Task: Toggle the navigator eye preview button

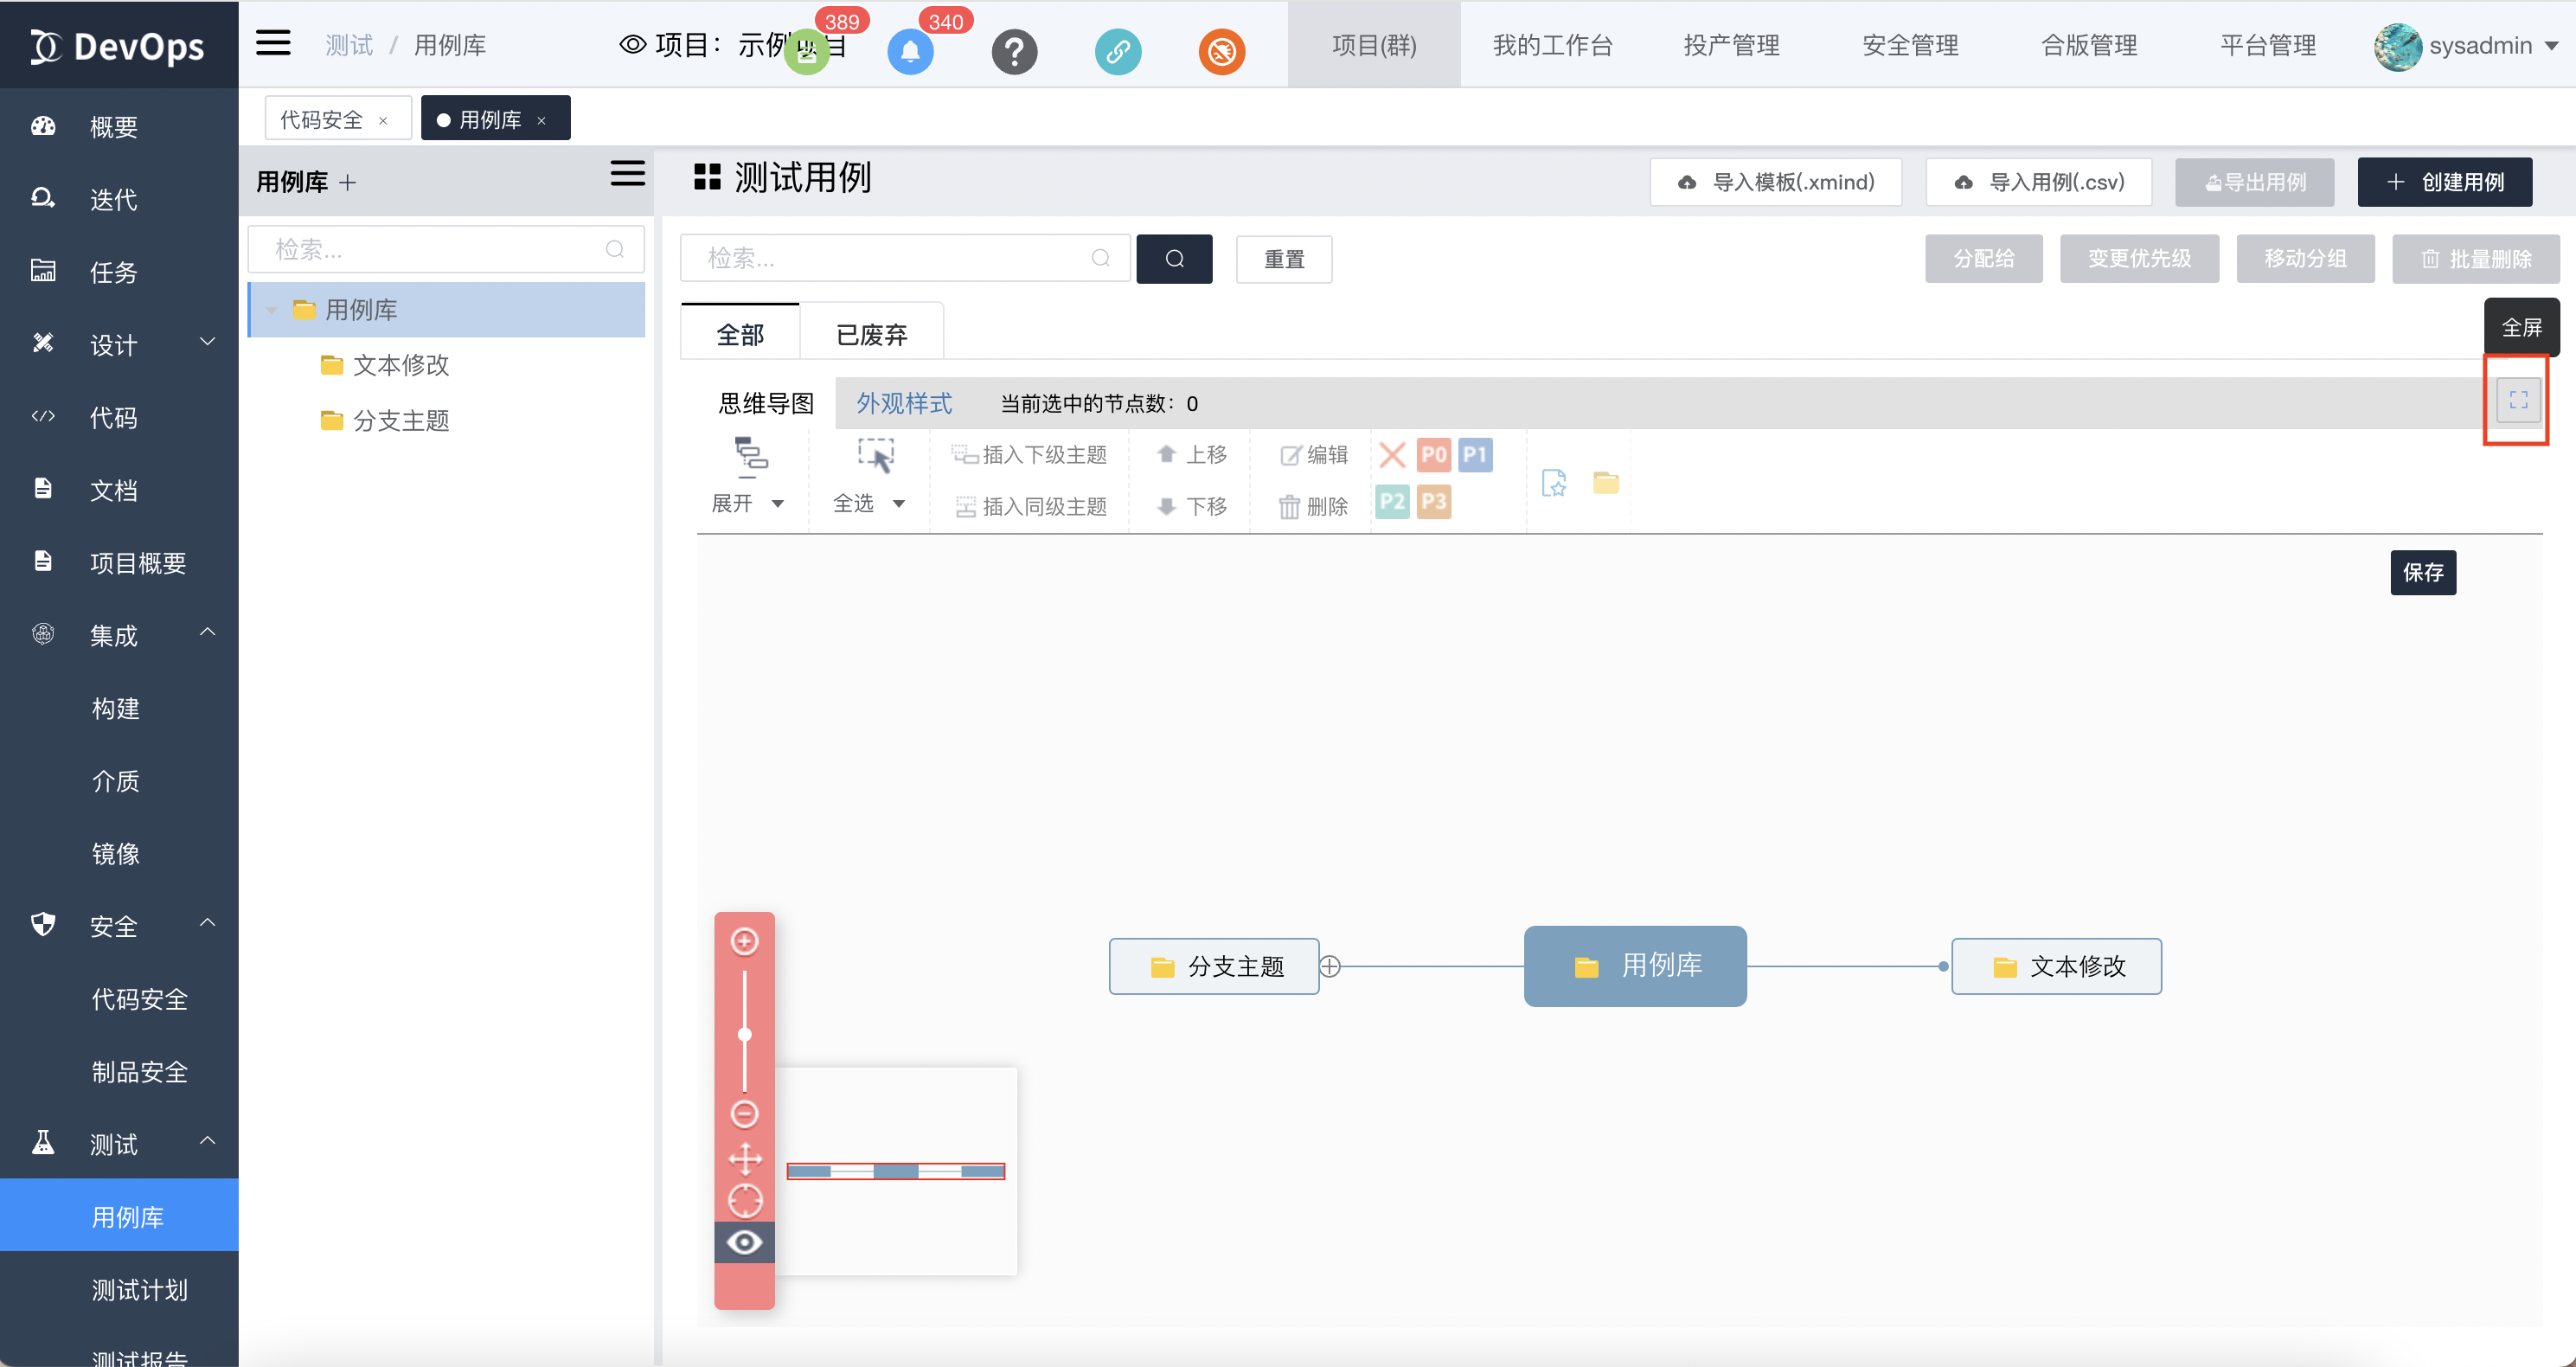Action: coord(744,1242)
